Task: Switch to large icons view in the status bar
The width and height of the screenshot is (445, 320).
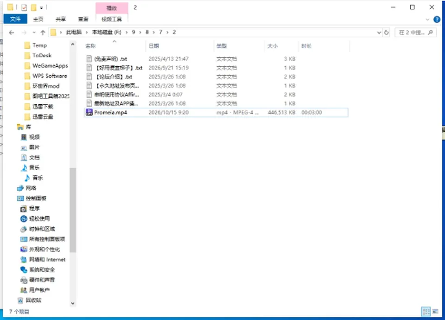Action: pyautogui.click(x=435, y=312)
